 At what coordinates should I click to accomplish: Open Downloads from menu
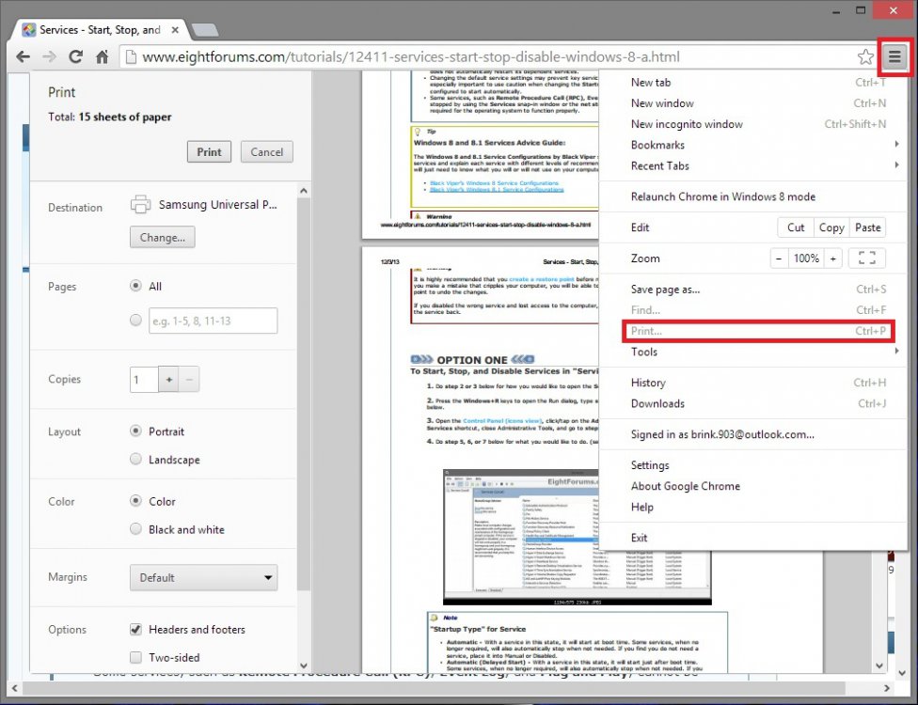tap(752, 403)
